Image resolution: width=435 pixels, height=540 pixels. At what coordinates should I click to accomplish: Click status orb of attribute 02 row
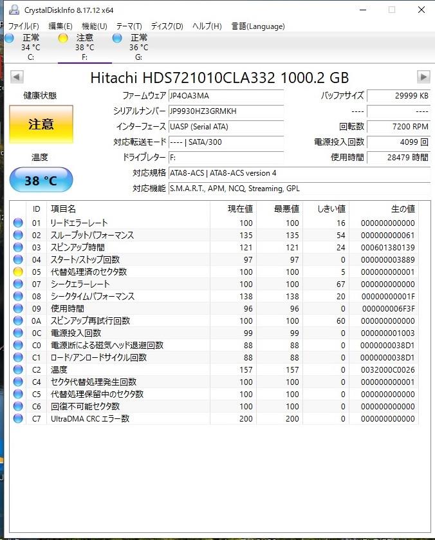click(x=18, y=235)
